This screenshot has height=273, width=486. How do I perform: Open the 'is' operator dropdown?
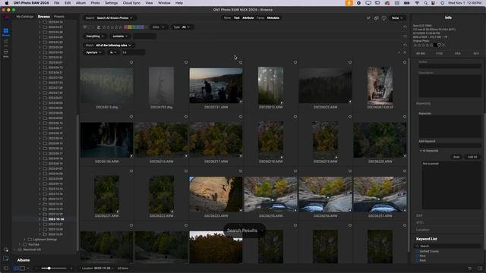[113, 52]
